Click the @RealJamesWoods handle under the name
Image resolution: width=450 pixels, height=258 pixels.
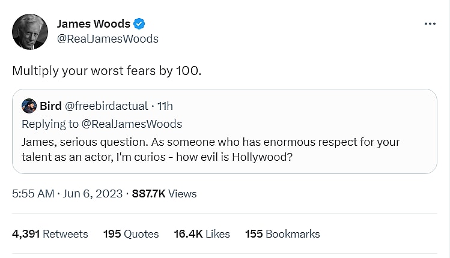[x=108, y=39]
